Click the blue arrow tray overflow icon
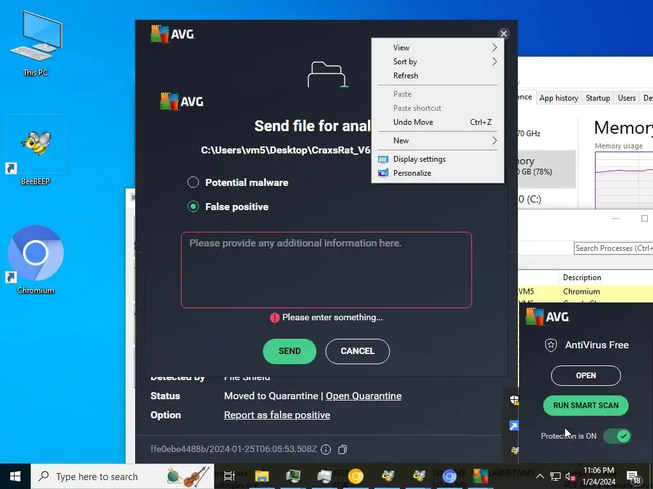This screenshot has width=653, height=489. pyautogui.click(x=515, y=425)
